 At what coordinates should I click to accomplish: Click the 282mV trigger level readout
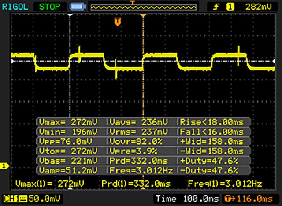259,7
